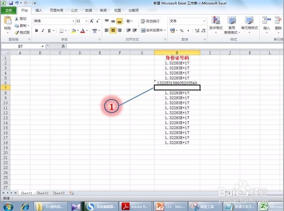
Task: Apply the comma style
Action: click(188, 31)
